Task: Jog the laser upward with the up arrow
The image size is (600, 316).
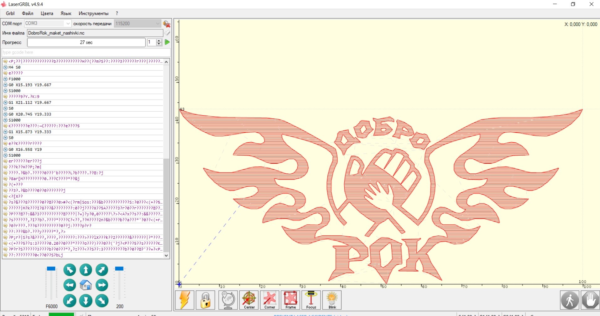Action: tap(86, 270)
